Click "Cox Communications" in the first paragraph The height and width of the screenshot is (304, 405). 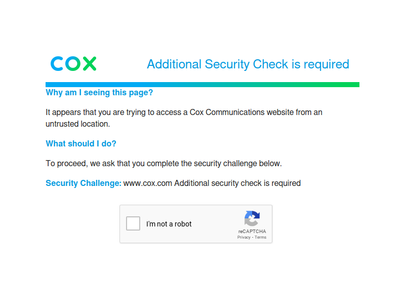(x=227, y=112)
